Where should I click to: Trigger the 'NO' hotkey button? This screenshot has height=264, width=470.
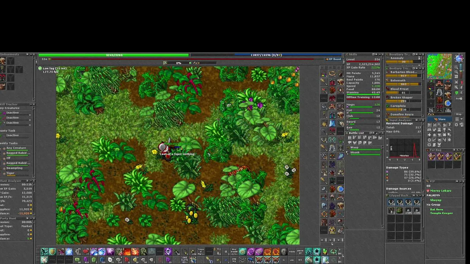pos(300,260)
